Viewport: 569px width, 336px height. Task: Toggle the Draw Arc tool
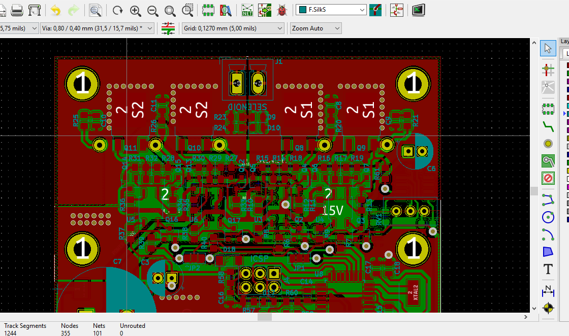click(548, 234)
